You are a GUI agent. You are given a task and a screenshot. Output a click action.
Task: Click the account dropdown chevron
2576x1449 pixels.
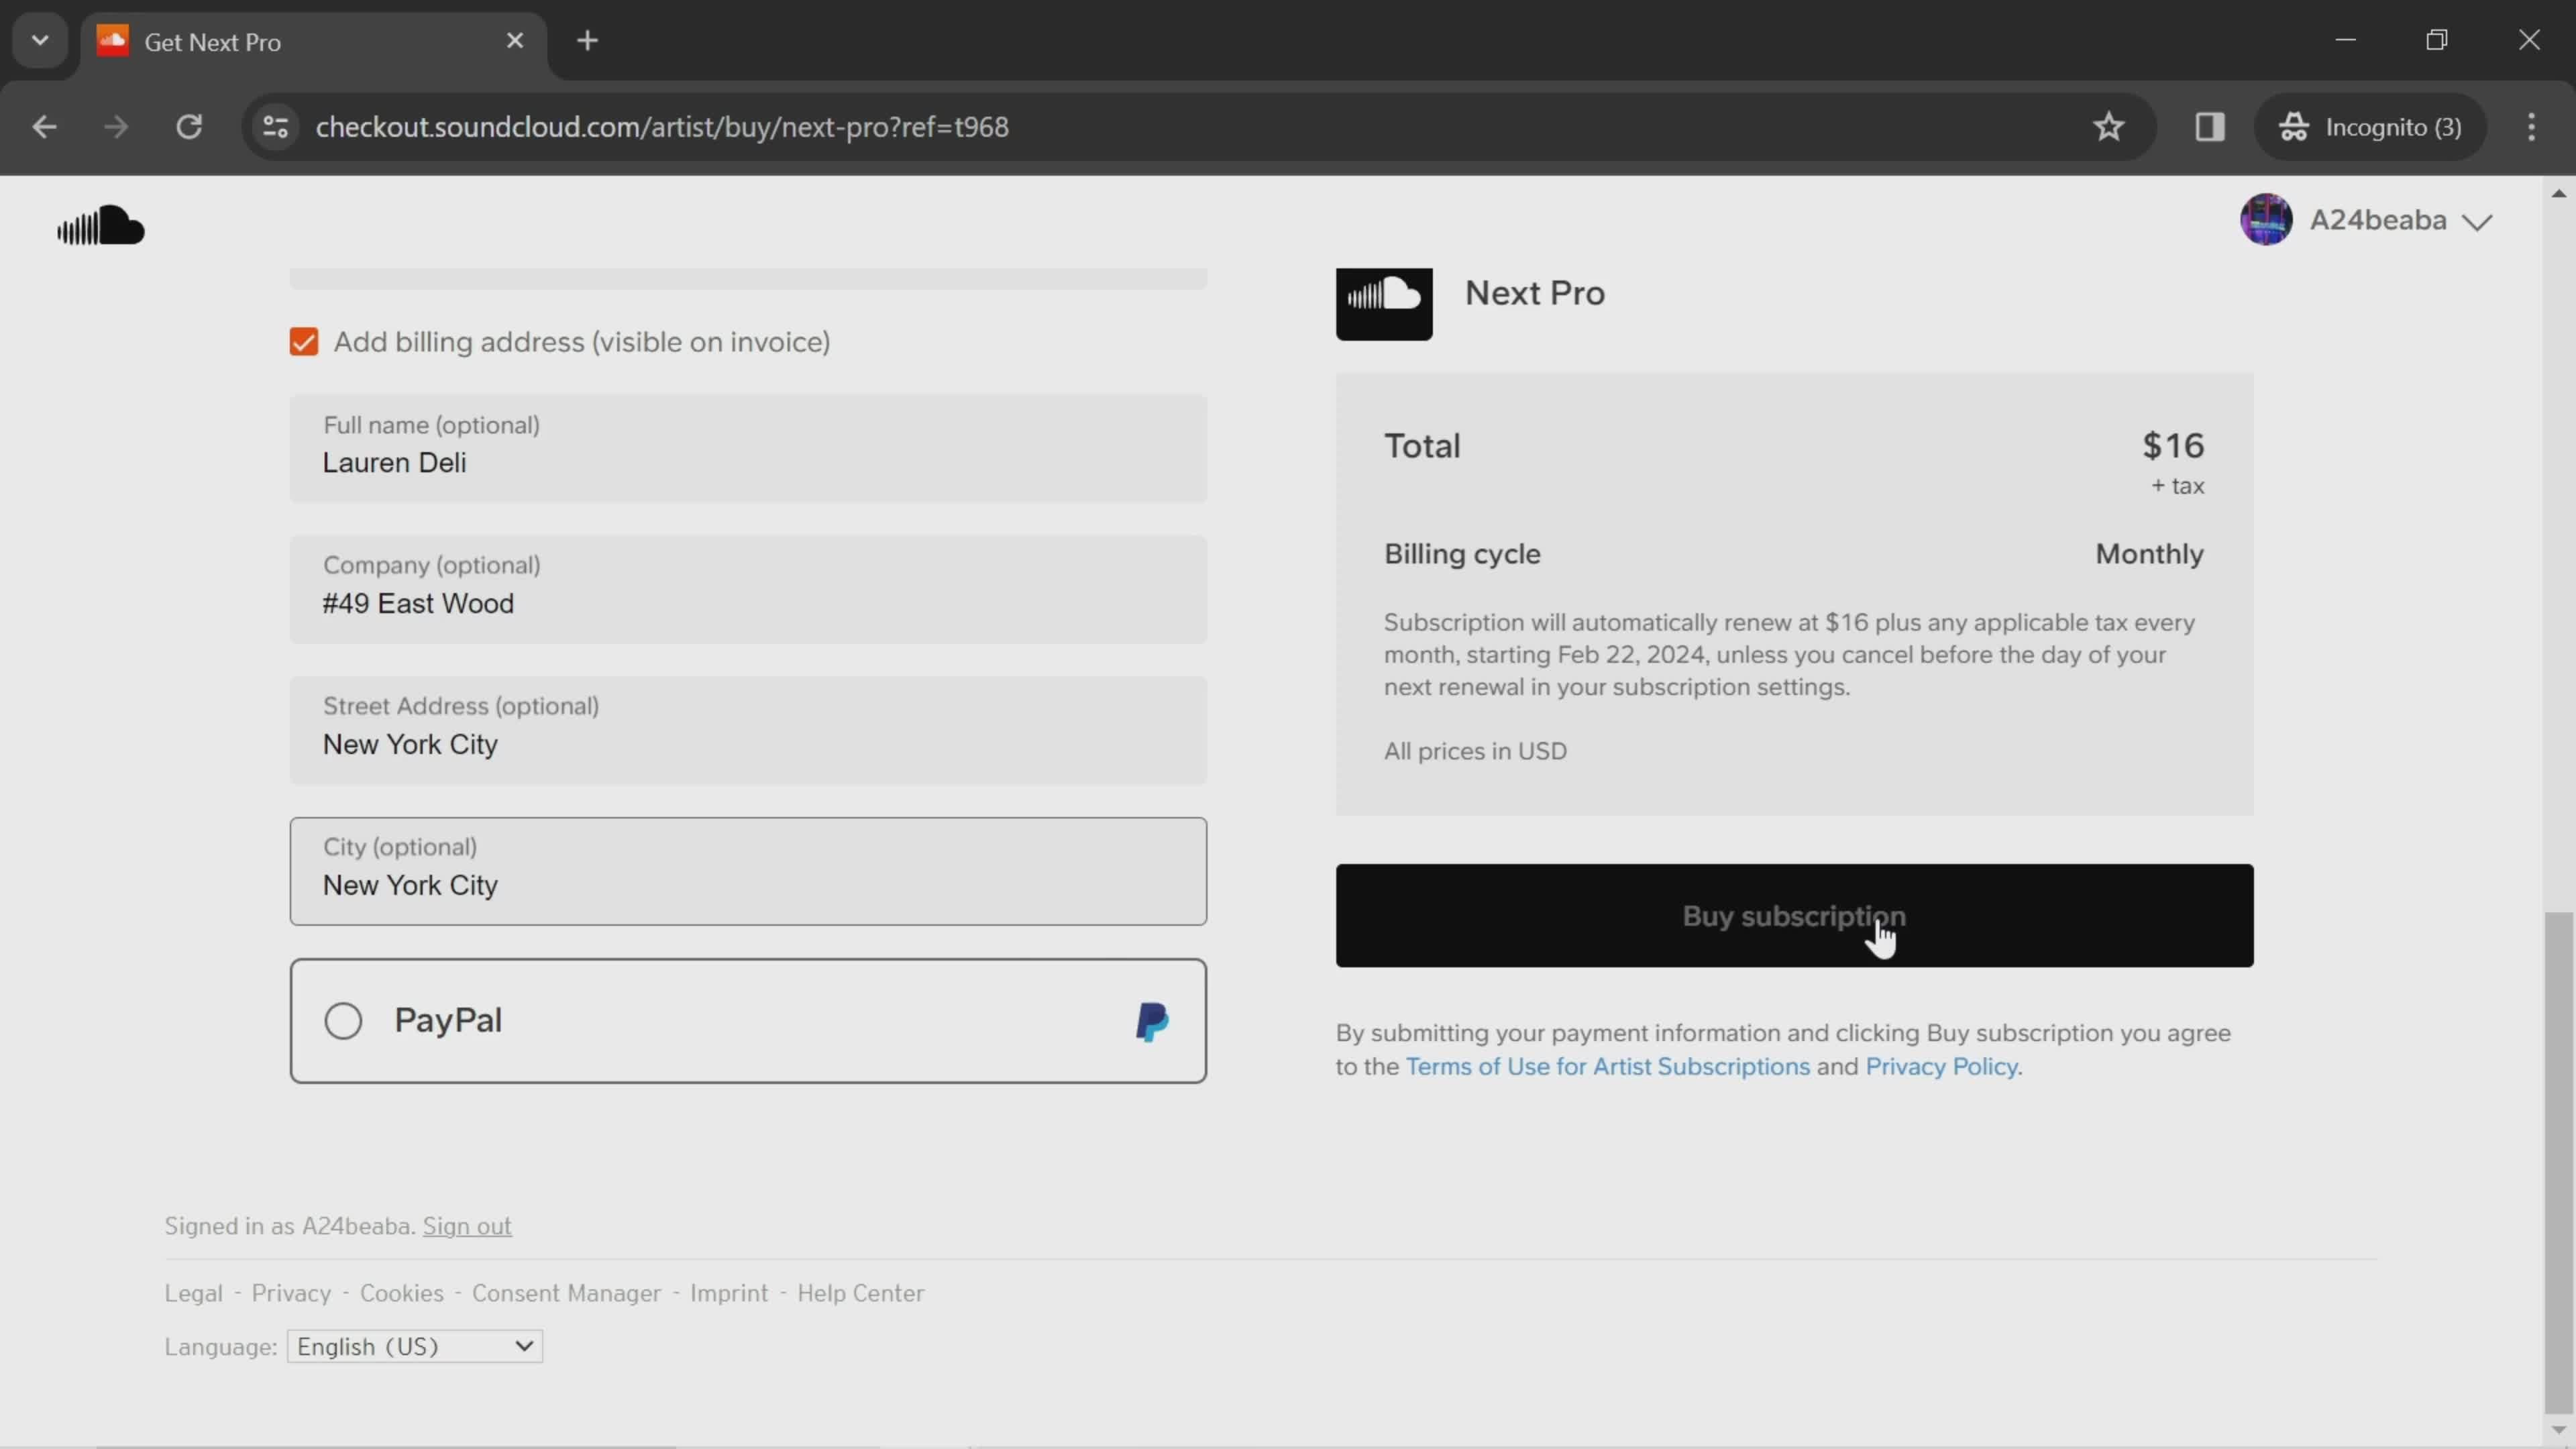coord(2484,219)
